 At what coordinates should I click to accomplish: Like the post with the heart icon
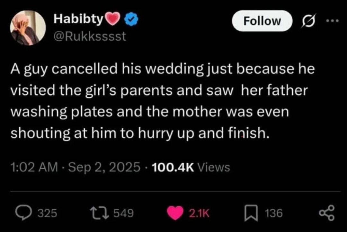click(175, 213)
